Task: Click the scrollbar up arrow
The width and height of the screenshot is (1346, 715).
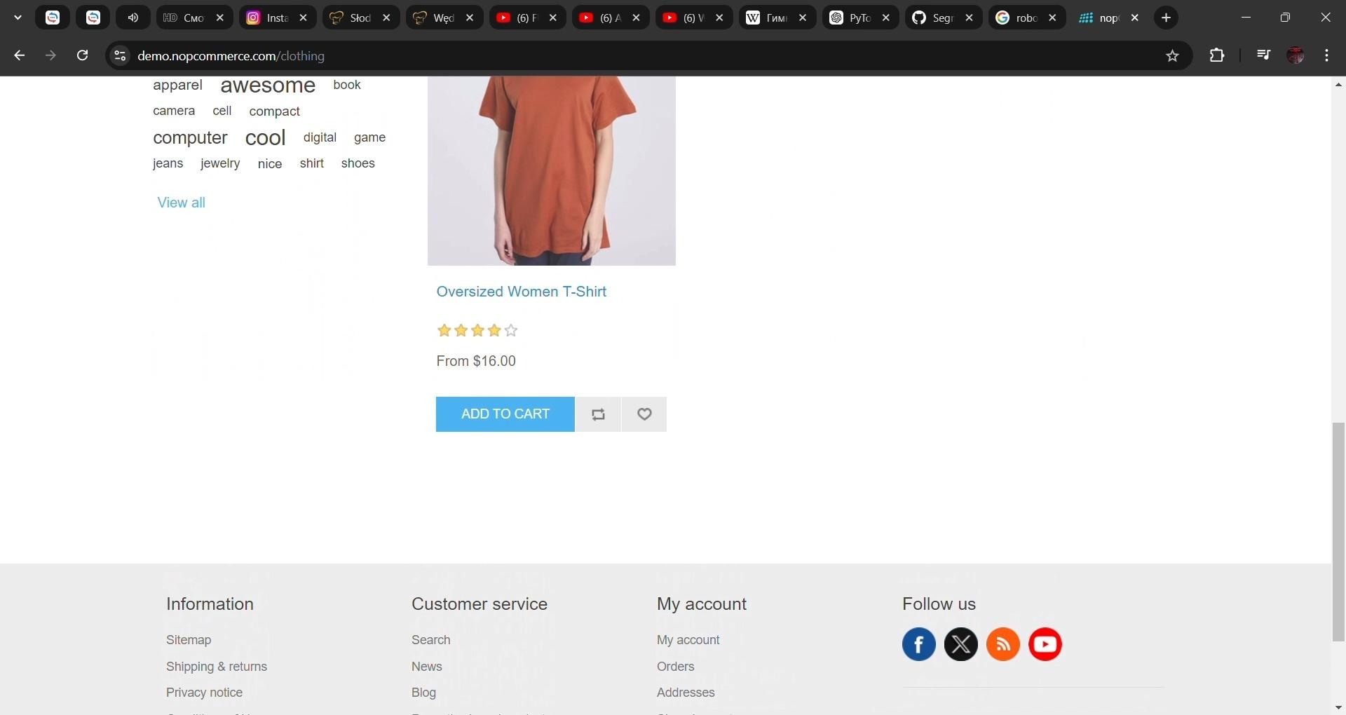Action: point(1338,84)
